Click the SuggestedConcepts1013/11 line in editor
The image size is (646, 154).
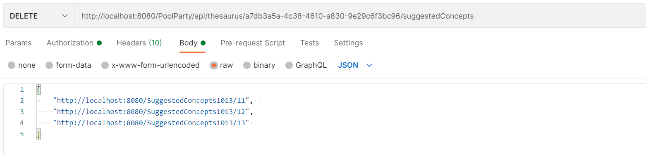[153, 100]
